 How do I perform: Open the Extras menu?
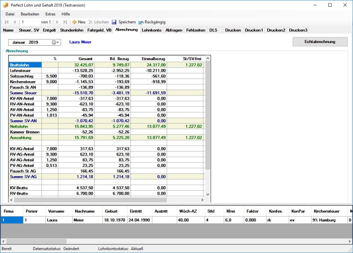tap(50, 14)
